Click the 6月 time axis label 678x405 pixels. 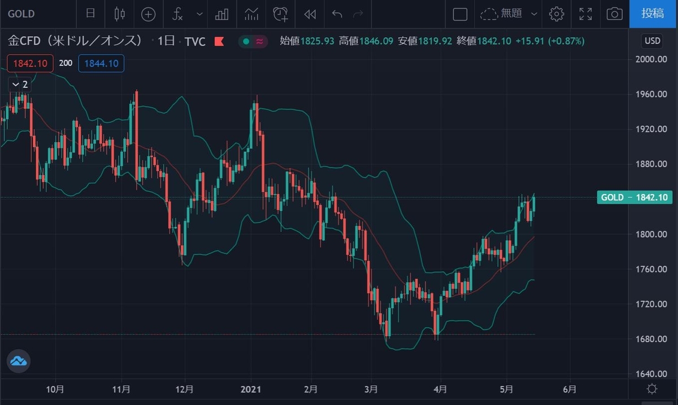[570, 389]
